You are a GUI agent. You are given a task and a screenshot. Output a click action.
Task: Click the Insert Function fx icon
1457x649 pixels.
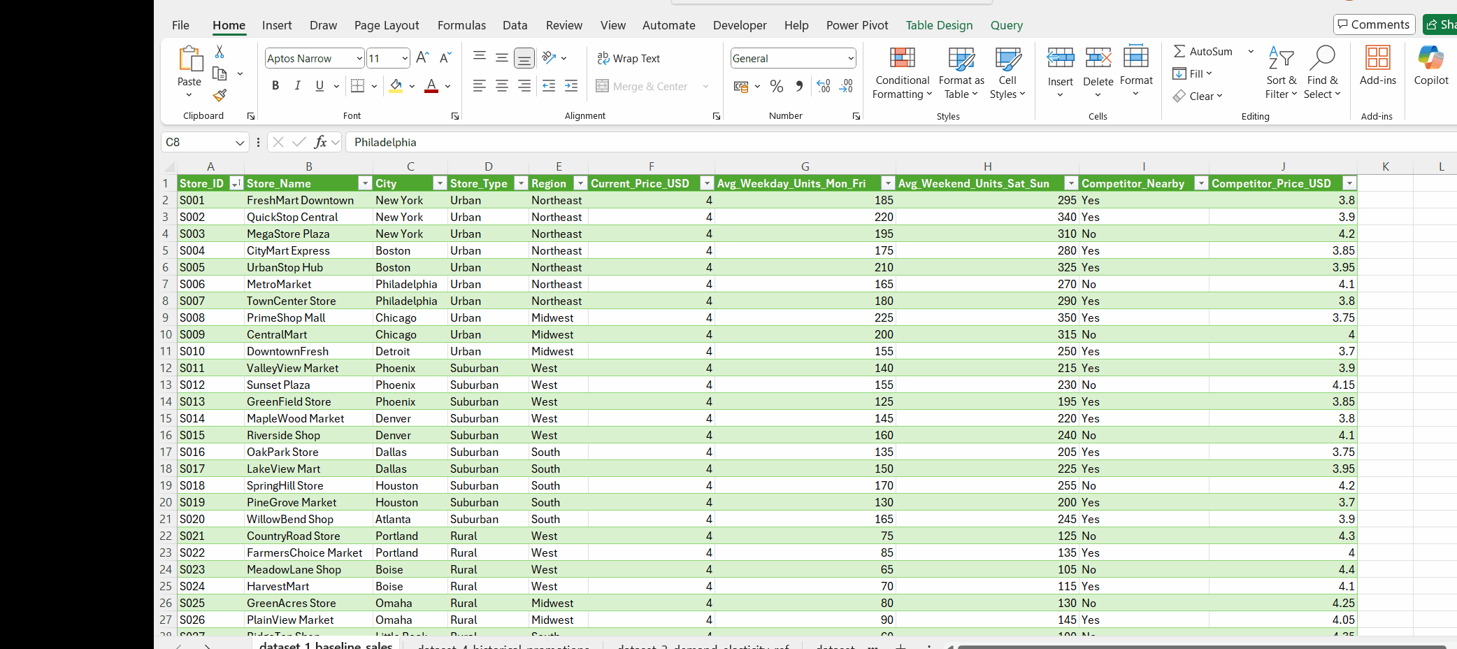coord(321,142)
